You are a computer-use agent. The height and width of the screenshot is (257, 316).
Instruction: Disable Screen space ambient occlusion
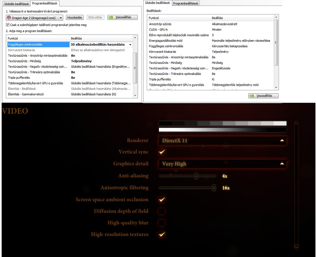tap(162, 199)
